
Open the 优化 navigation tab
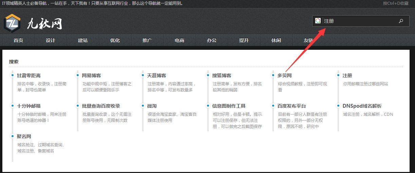coord(115,40)
